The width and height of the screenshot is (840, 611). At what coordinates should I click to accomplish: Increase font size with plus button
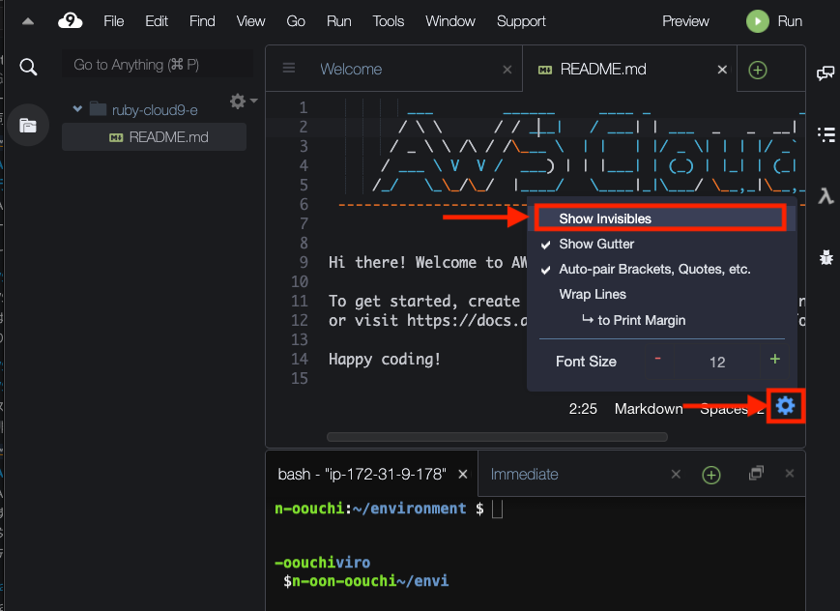(774, 359)
